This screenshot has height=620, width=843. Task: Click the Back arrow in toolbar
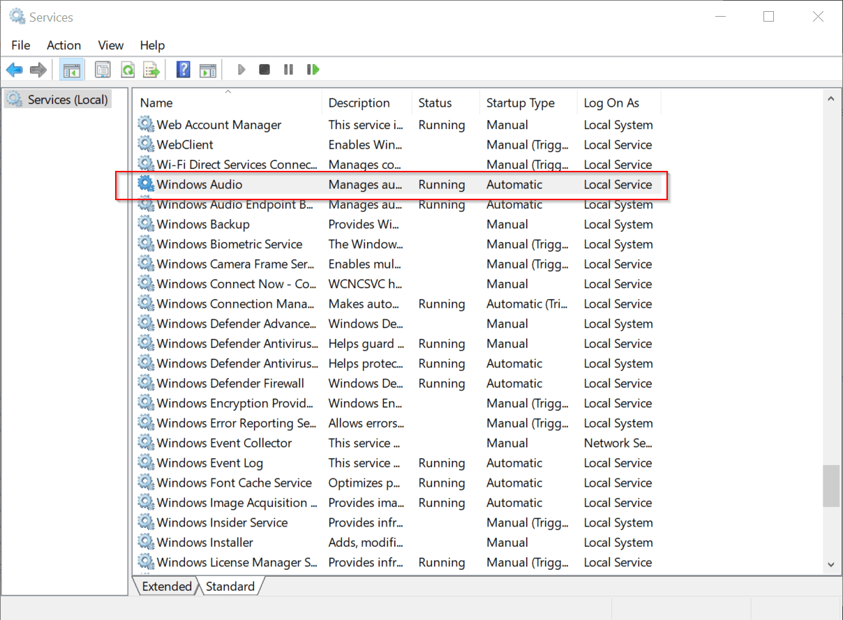[x=15, y=70]
